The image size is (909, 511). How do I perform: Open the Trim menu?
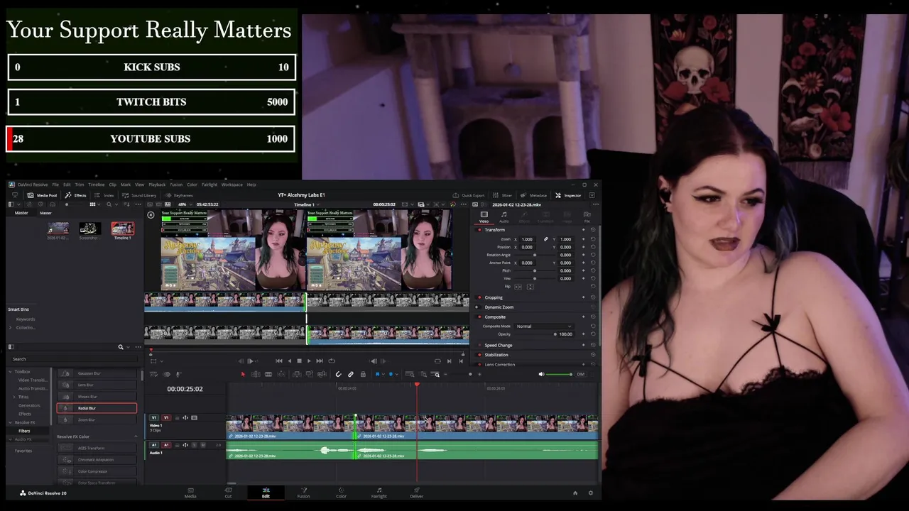(80, 185)
